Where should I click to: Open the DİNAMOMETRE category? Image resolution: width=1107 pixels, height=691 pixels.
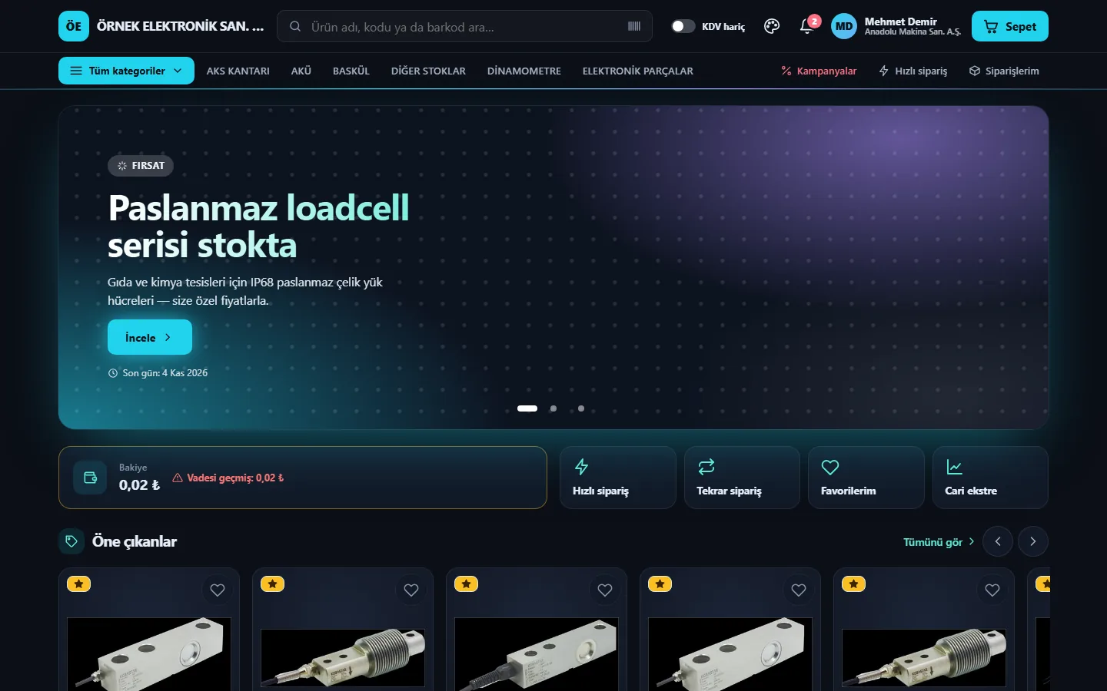[x=524, y=71]
